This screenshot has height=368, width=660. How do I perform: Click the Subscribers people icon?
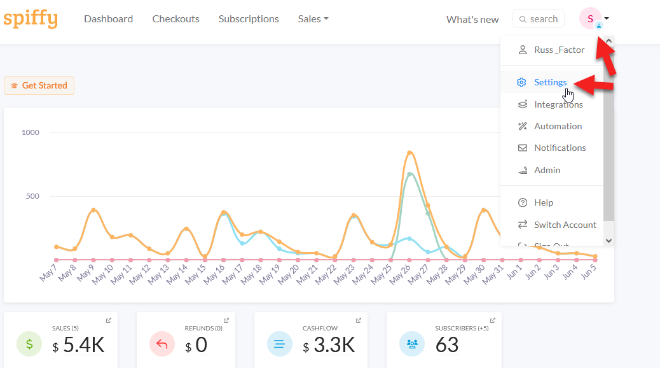[x=412, y=344]
